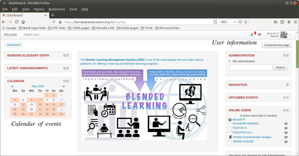Click Customise this page button

(x=277, y=45)
